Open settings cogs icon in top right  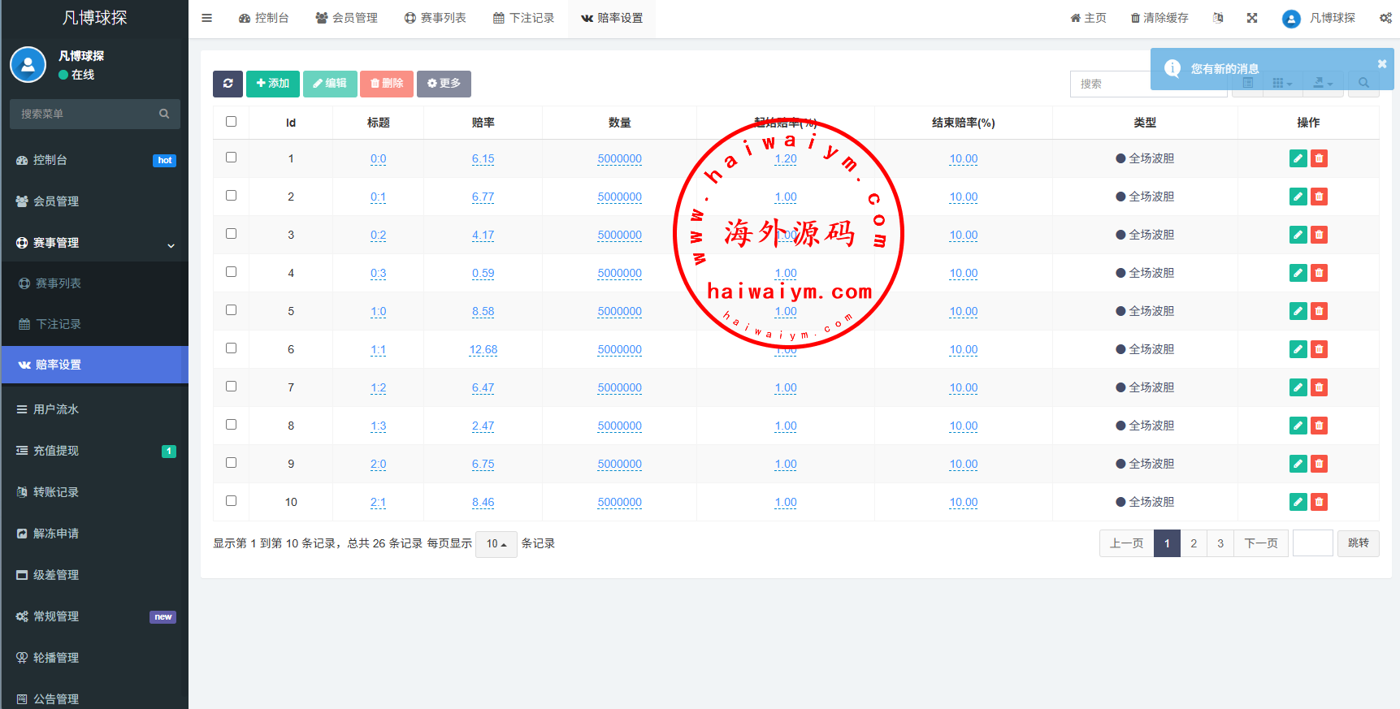tap(1385, 18)
